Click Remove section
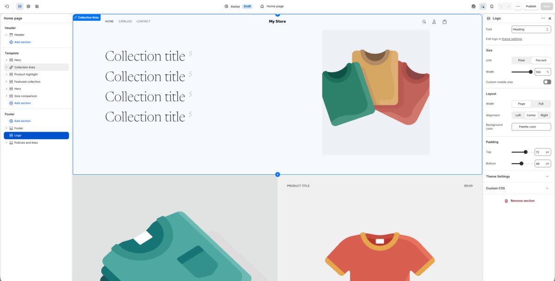The width and height of the screenshot is (555, 281). click(x=519, y=201)
